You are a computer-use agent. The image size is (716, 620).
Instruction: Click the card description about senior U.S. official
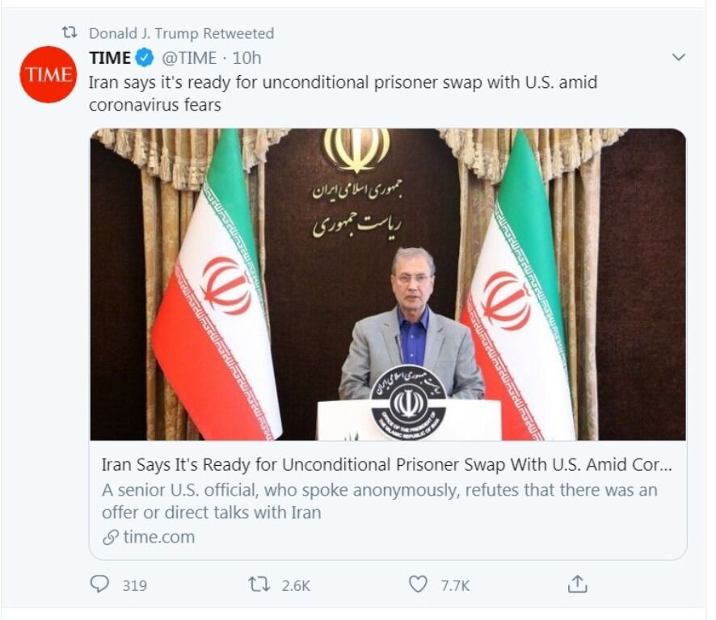pos(379,501)
